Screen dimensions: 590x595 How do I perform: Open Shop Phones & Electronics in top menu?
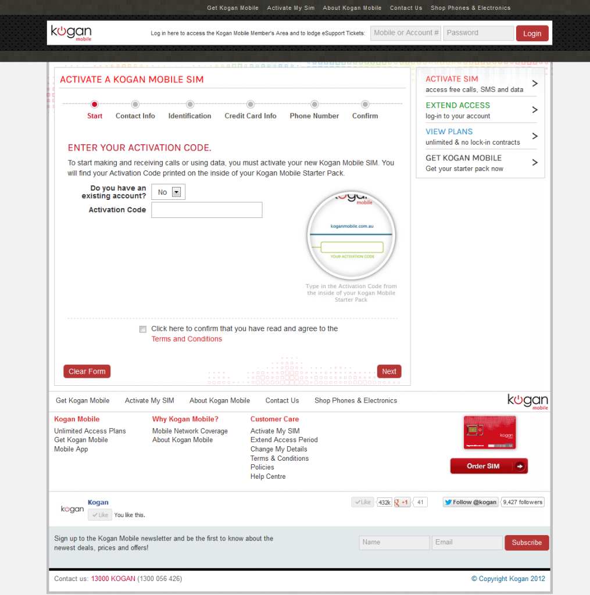[470, 8]
